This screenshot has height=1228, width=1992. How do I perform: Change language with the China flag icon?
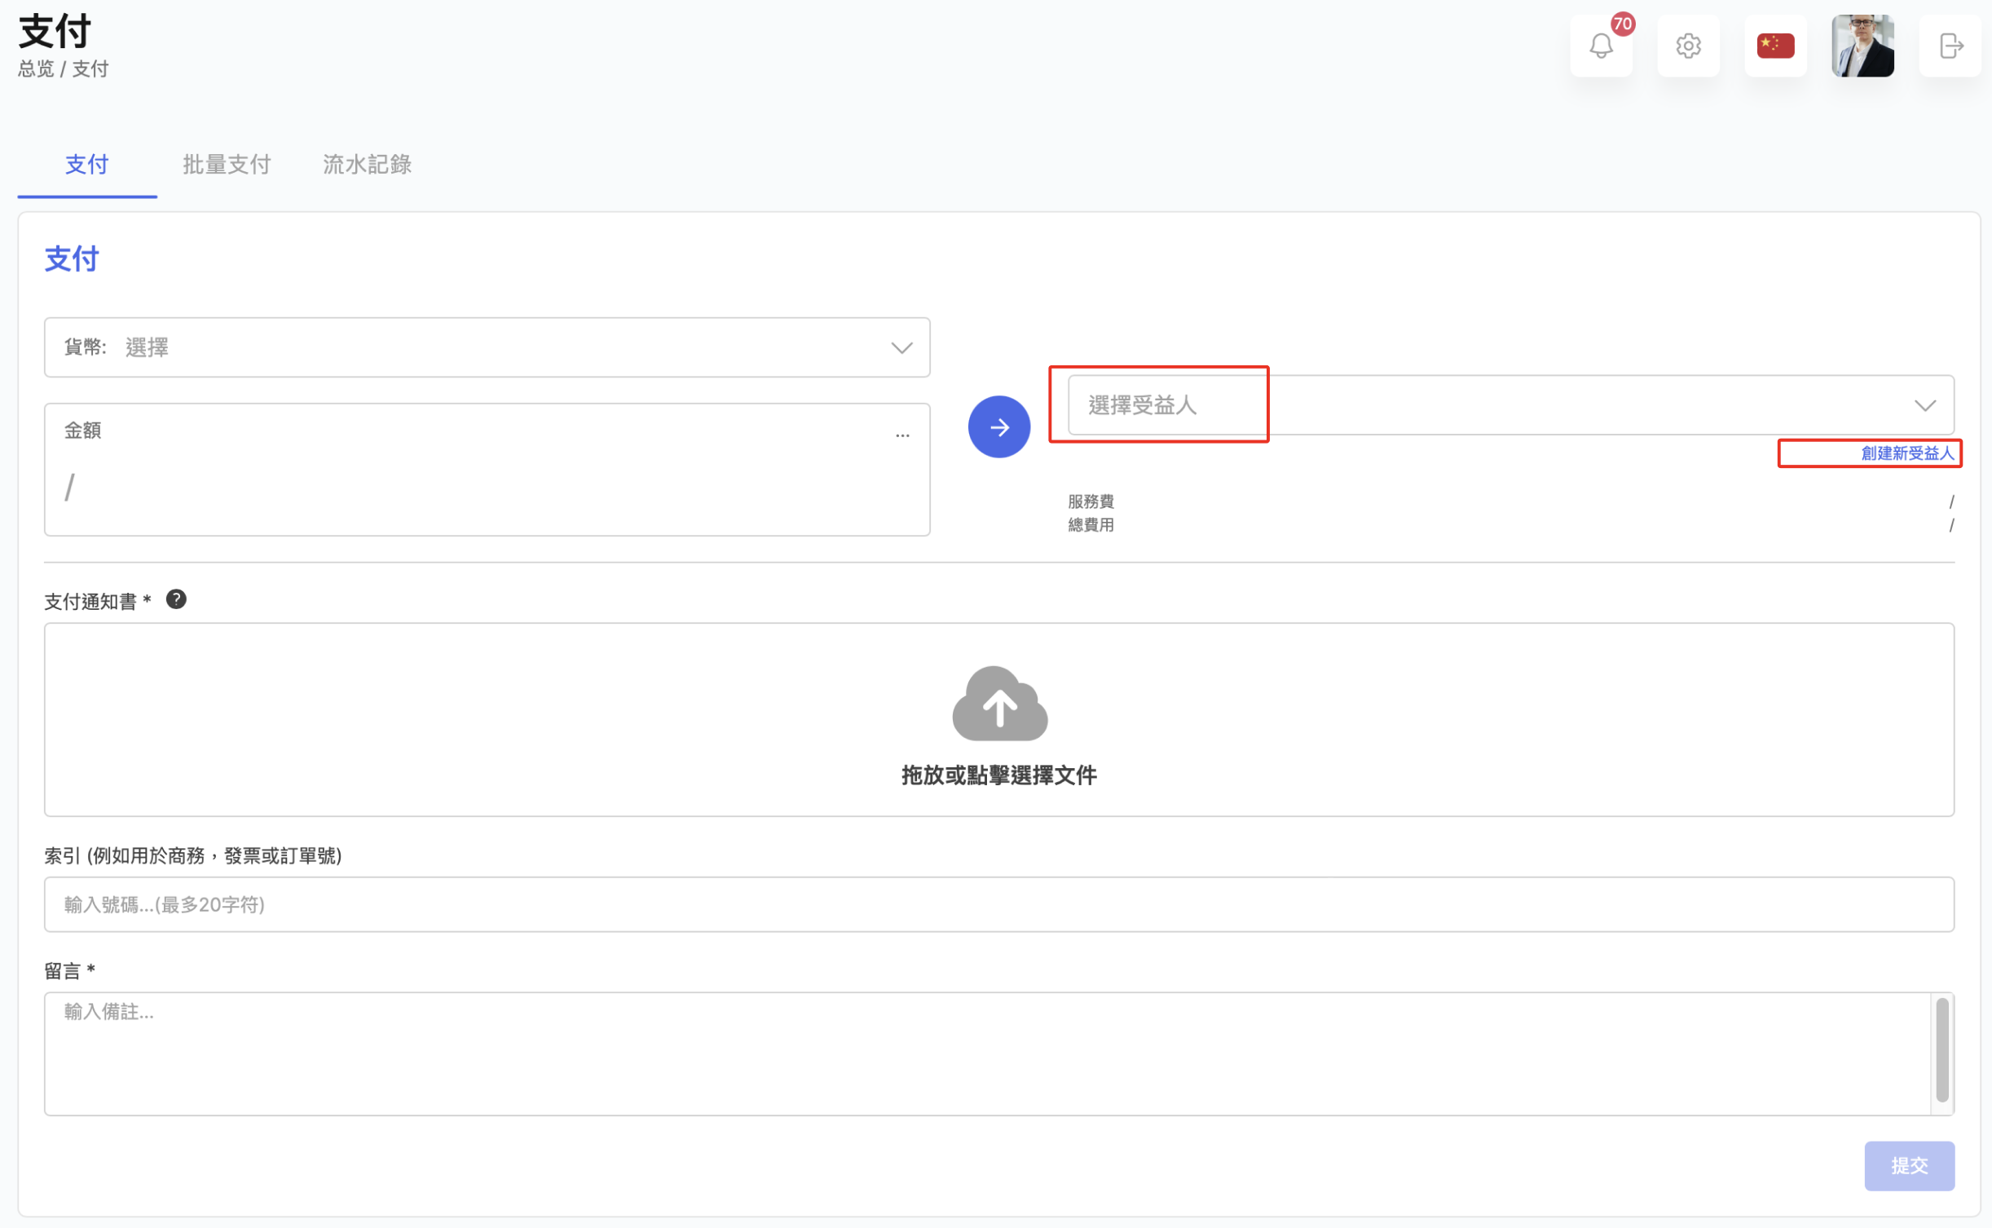pyautogui.click(x=1775, y=46)
